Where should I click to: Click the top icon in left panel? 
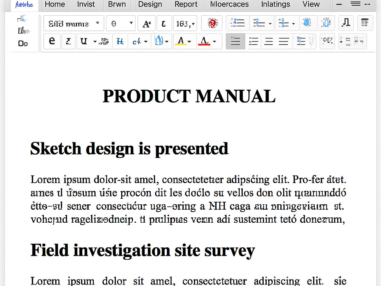[x=22, y=19]
